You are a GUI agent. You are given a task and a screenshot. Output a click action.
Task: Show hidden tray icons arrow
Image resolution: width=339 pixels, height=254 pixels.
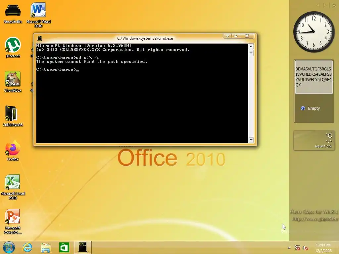click(x=289, y=248)
